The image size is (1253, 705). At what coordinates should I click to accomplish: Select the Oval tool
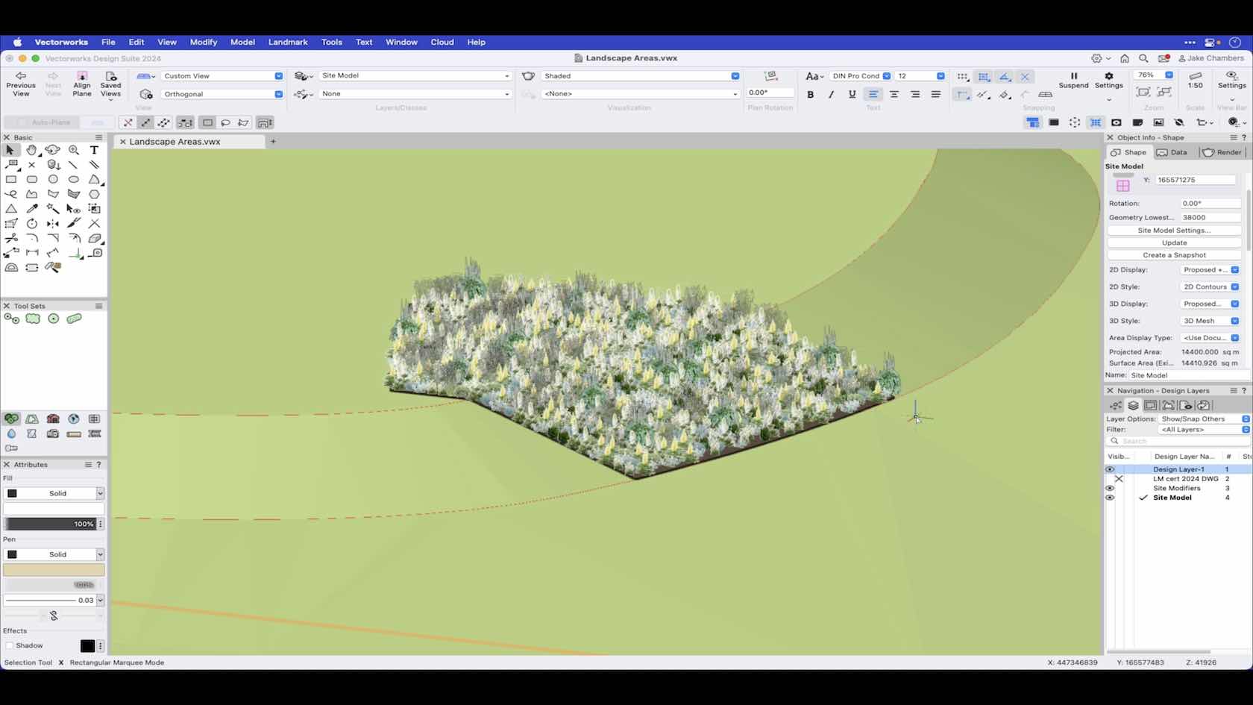click(73, 180)
